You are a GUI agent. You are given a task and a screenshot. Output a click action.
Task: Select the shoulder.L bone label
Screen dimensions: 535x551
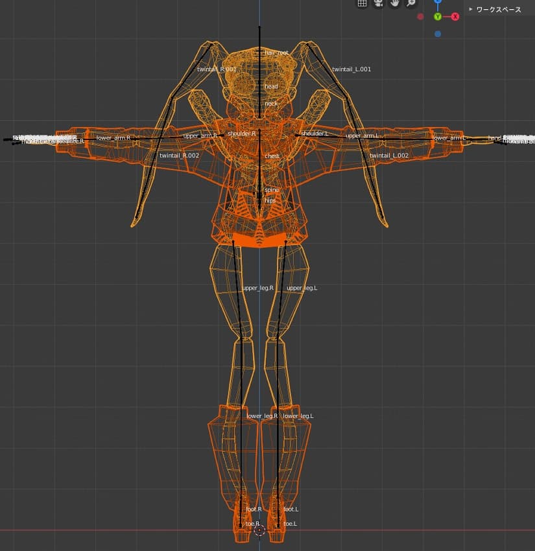(315, 134)
